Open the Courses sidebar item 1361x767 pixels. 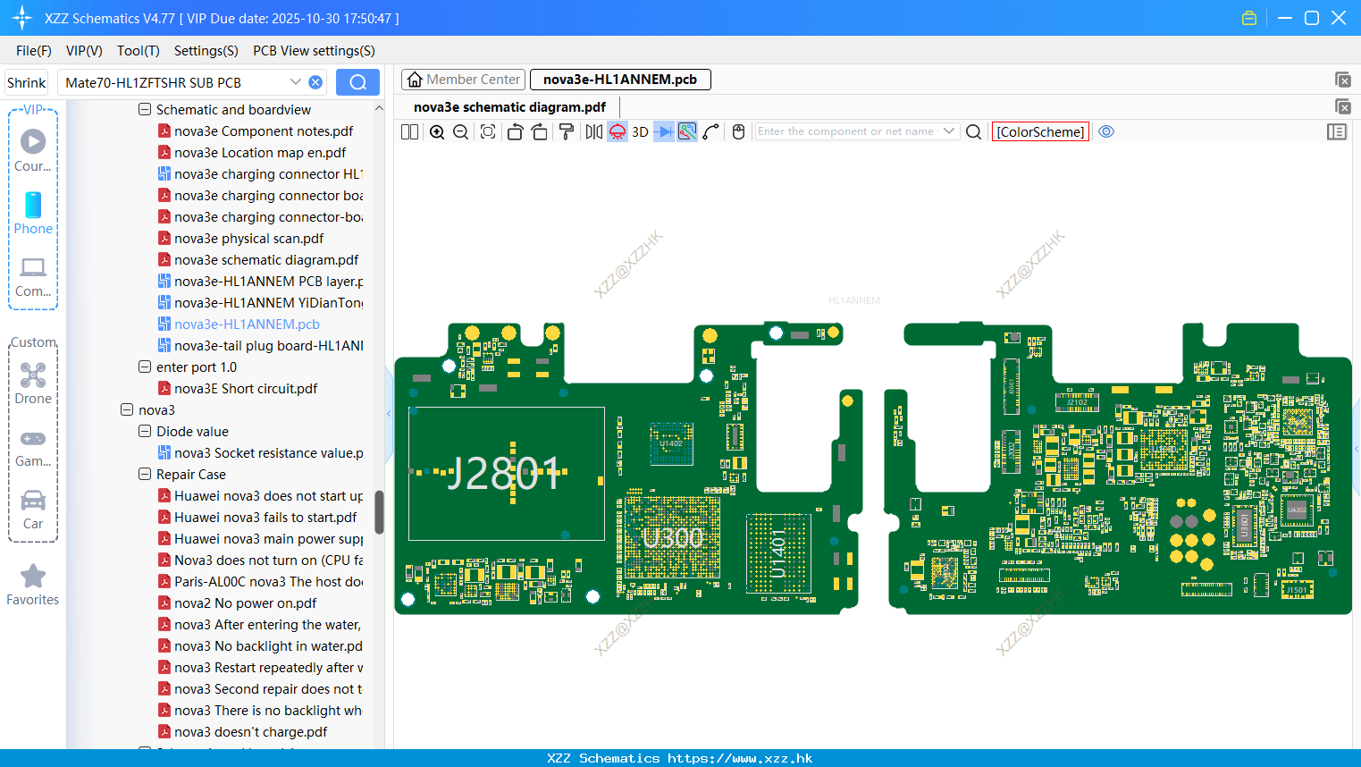coord(33,151)
